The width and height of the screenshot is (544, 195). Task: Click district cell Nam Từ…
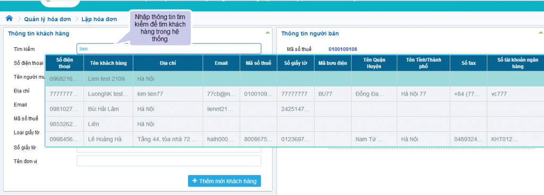[x=374, y=139]
